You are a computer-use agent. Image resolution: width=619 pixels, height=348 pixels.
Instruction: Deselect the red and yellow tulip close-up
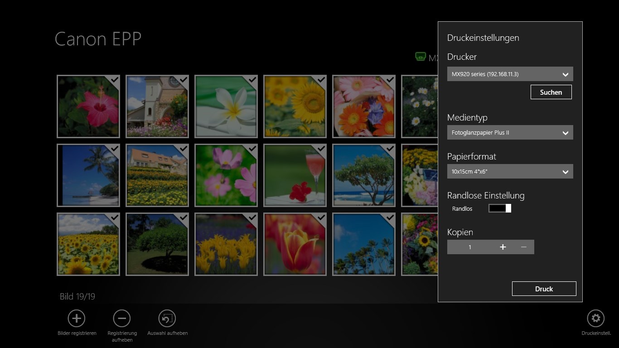pos(295,244)
